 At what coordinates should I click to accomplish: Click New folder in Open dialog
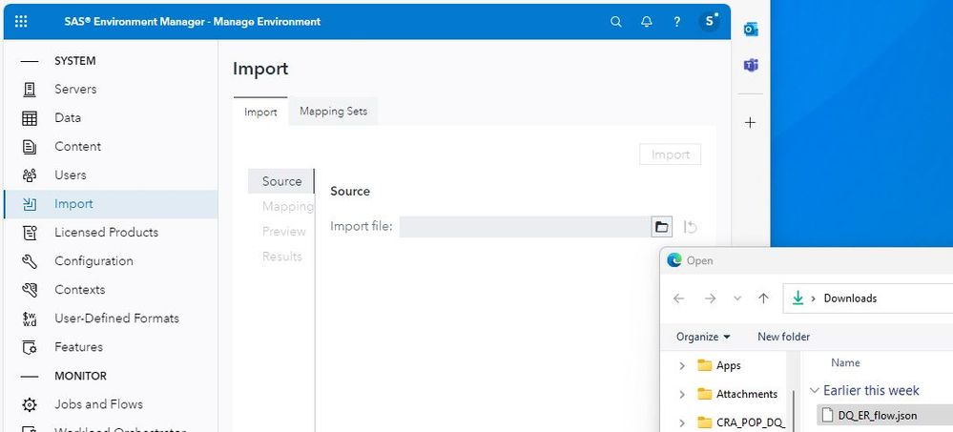(783, 337)
